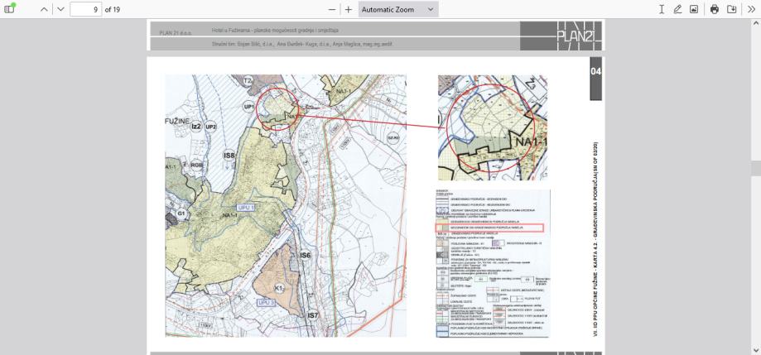The width and height of the screenshot is (761, 355).
Task: Select the add image tool
Action: tap(694, 9)
